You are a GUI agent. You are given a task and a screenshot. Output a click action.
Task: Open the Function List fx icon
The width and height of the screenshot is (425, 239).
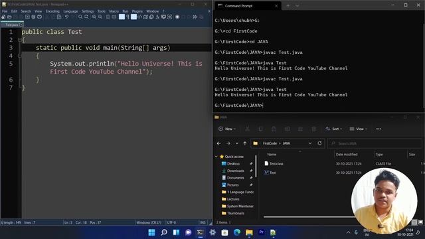[x=157, y=17]
